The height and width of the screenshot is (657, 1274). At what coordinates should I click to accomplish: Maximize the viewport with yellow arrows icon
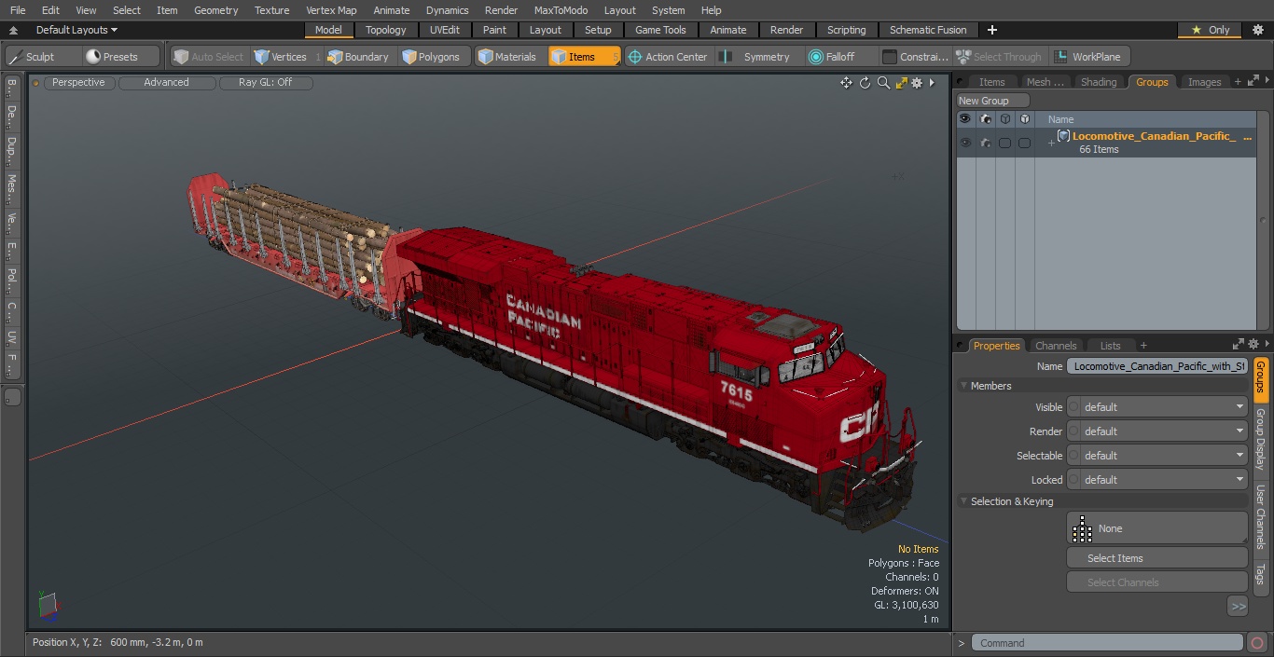(x=901, y=83)
